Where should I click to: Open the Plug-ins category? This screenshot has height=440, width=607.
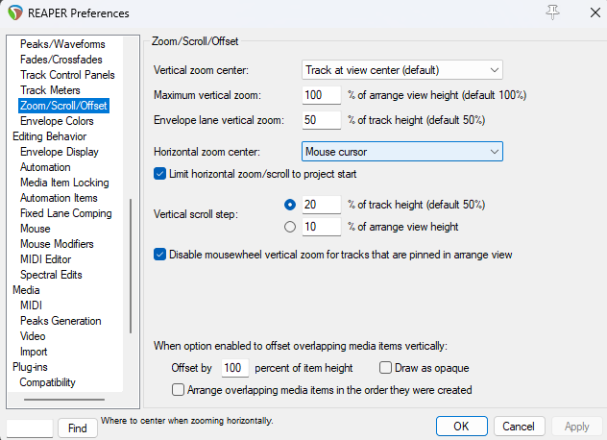click(30, 367)
